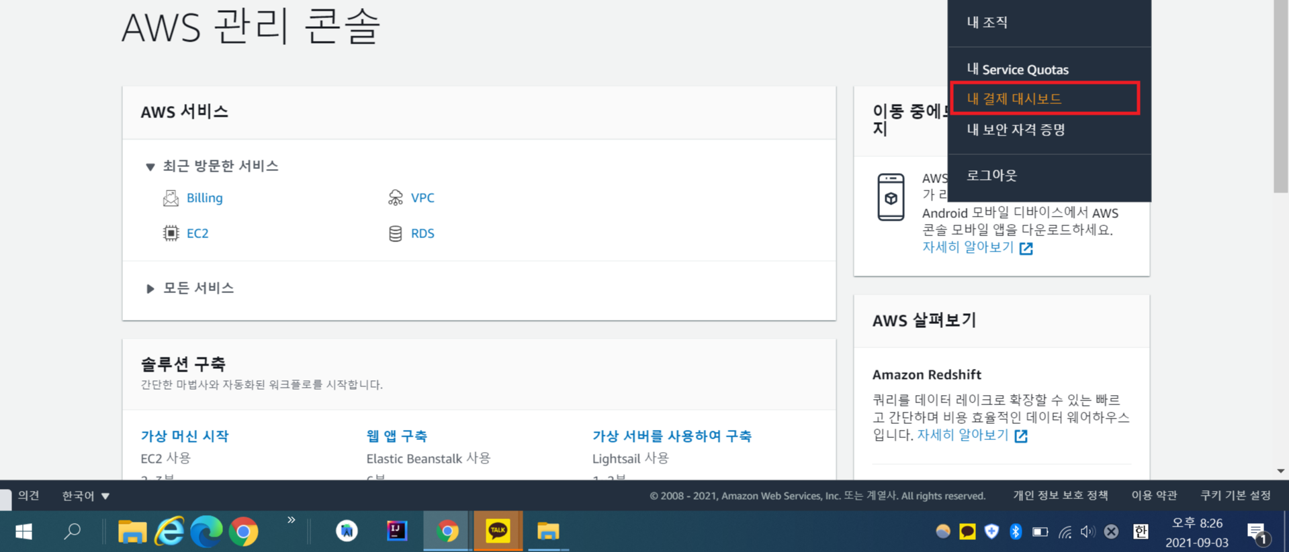1289x552 pixels.
Task: Click the 의견 feedback button
Action: [x=28, y=496]
